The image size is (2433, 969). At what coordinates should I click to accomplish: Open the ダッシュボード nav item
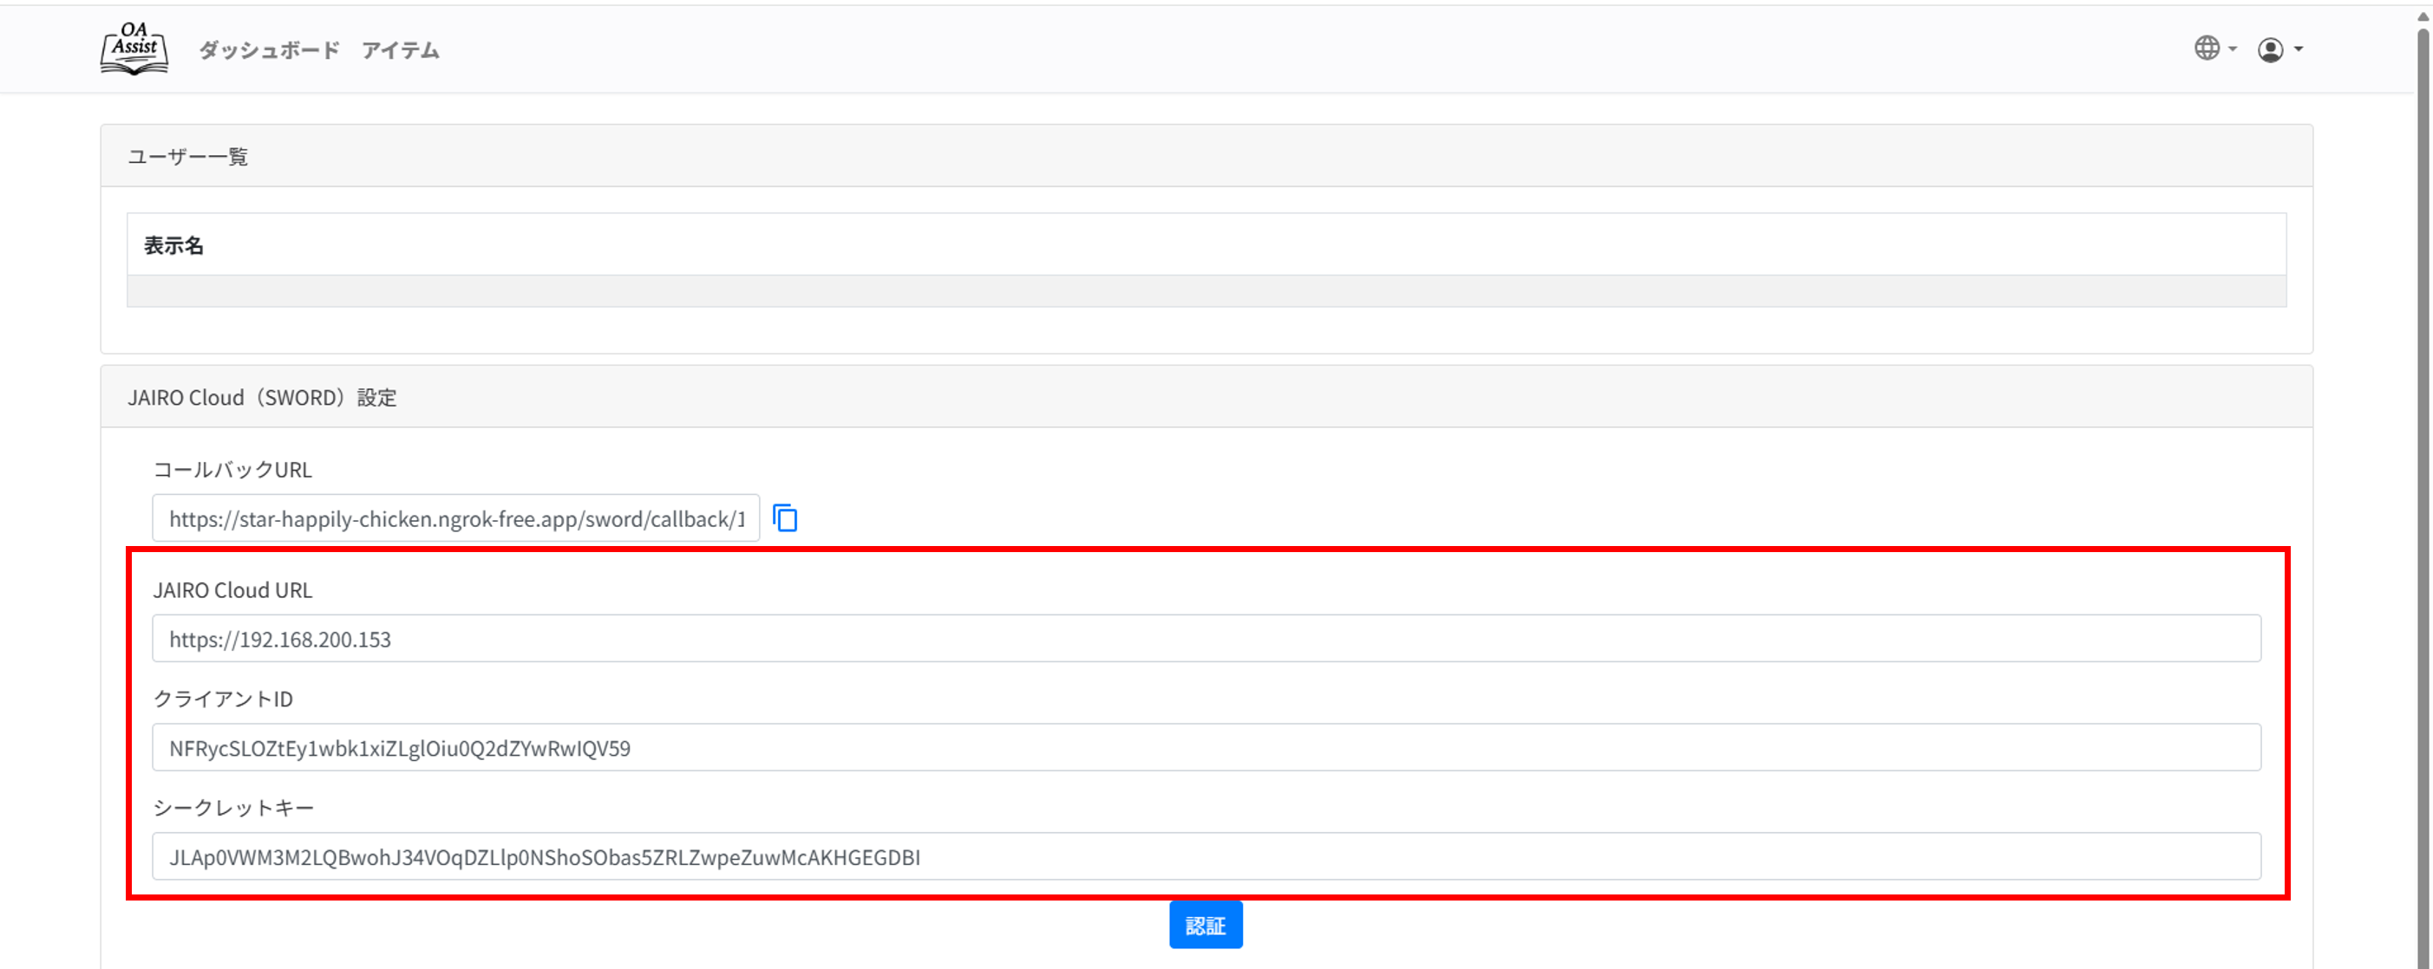269,50
